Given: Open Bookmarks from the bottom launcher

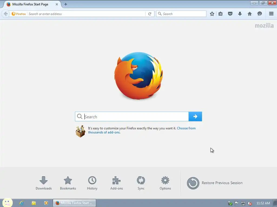Looking at the screenshot, I should pos(68,183).
